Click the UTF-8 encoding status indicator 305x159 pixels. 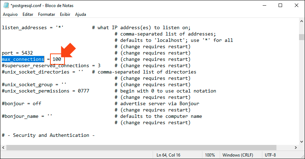pyautogui.click(x=271, y=155)
